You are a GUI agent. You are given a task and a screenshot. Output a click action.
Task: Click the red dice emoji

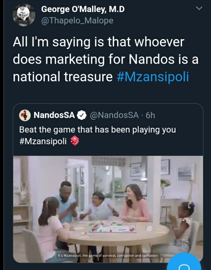click(x=75, y=141)
